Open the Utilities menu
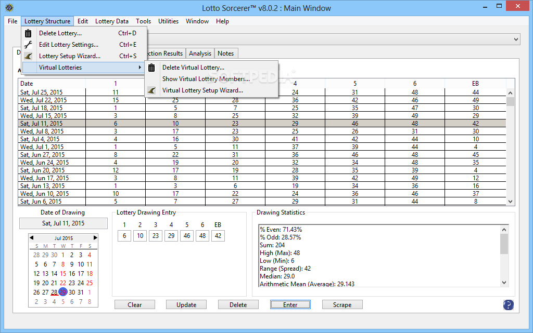 click(x=168, y=21)
